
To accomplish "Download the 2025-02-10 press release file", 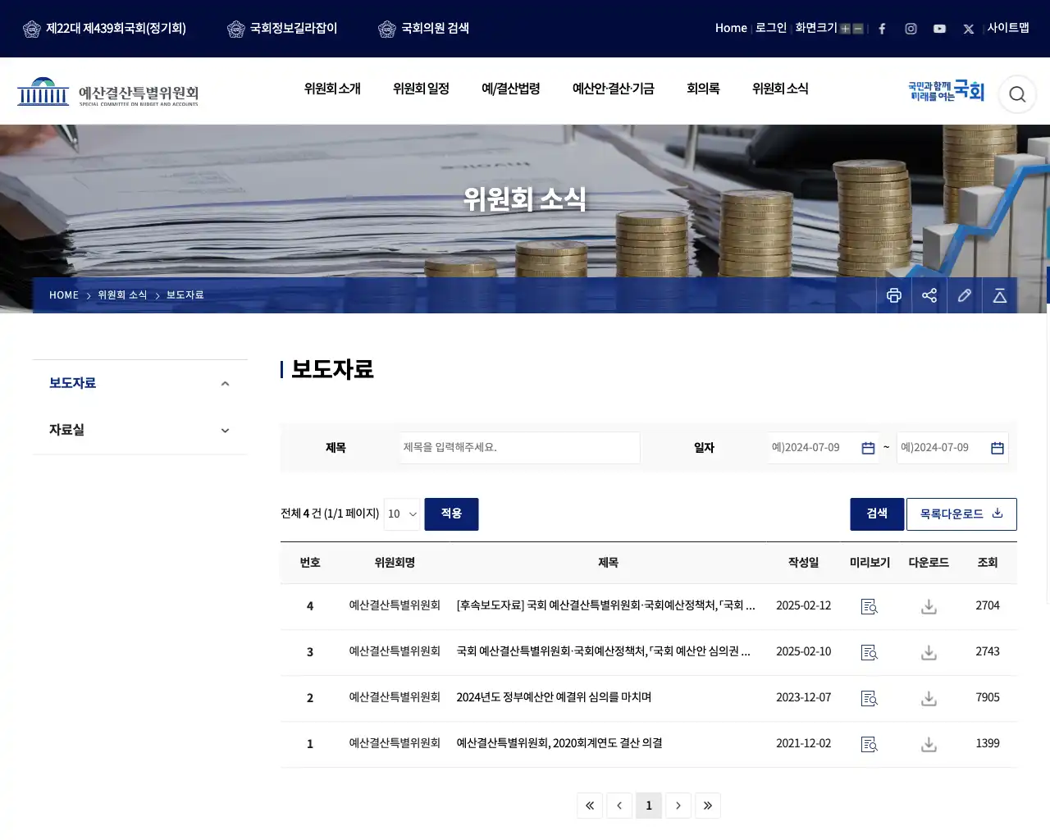I will click(929, 652).
